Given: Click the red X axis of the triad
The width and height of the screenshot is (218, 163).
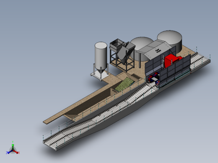Looking at the screenshot, I should pyautogui.click(x=16, y=152).
